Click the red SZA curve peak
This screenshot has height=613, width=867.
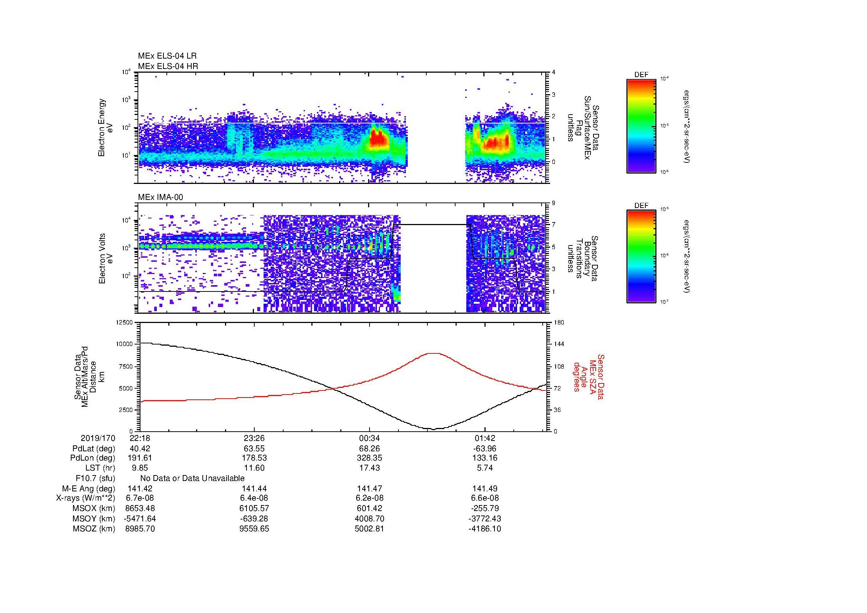tap(434, 353)
